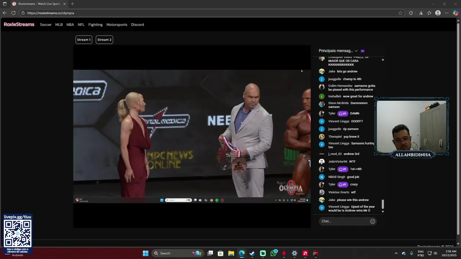
Task: Open the Soccer section
Action: coord(46,25)
